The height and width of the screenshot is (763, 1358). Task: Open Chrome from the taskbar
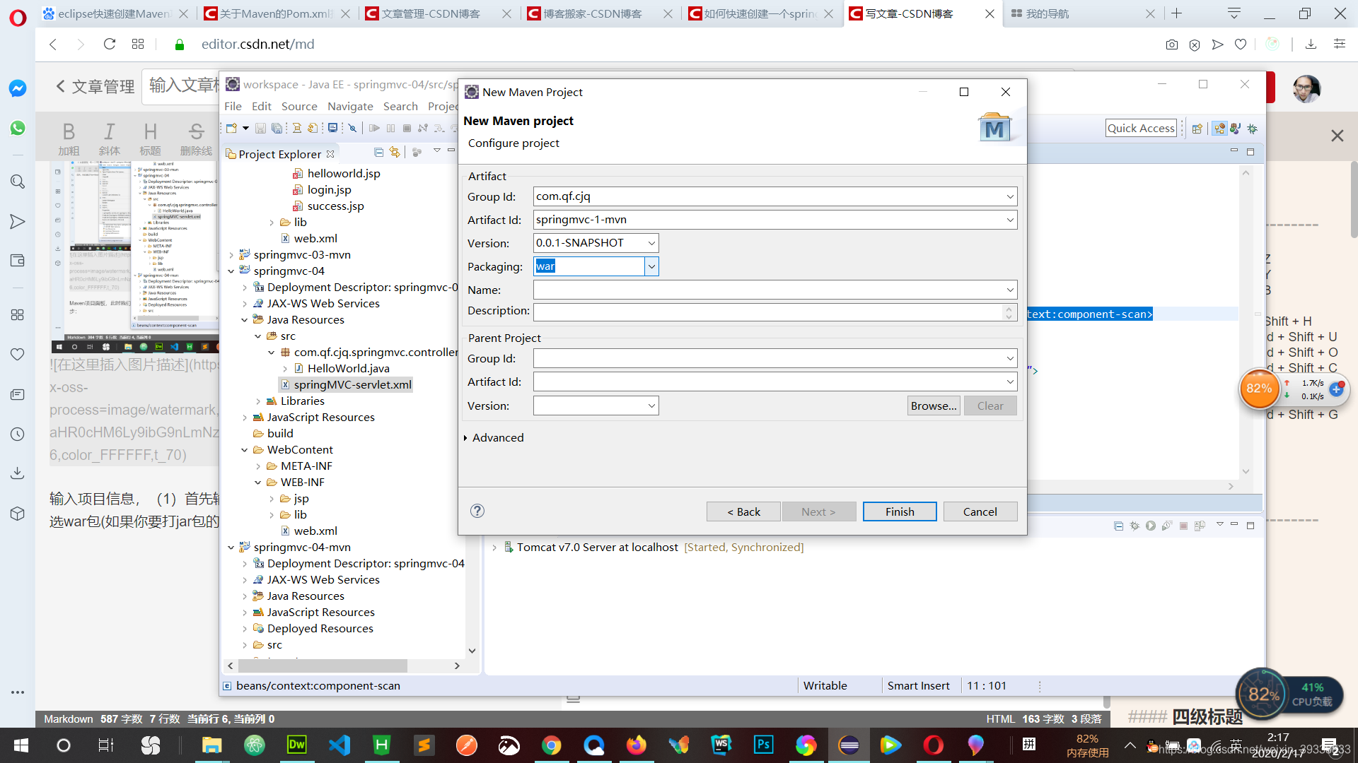pos(551,745)
